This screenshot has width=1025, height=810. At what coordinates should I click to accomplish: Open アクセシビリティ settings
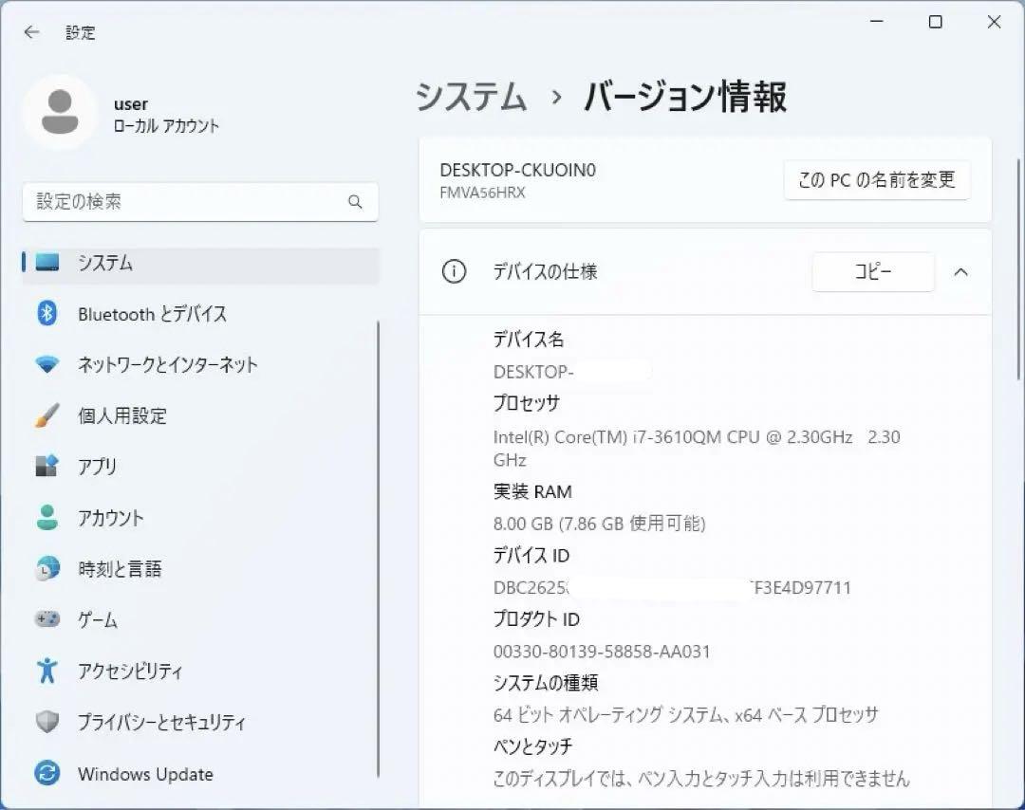point(200,671)
